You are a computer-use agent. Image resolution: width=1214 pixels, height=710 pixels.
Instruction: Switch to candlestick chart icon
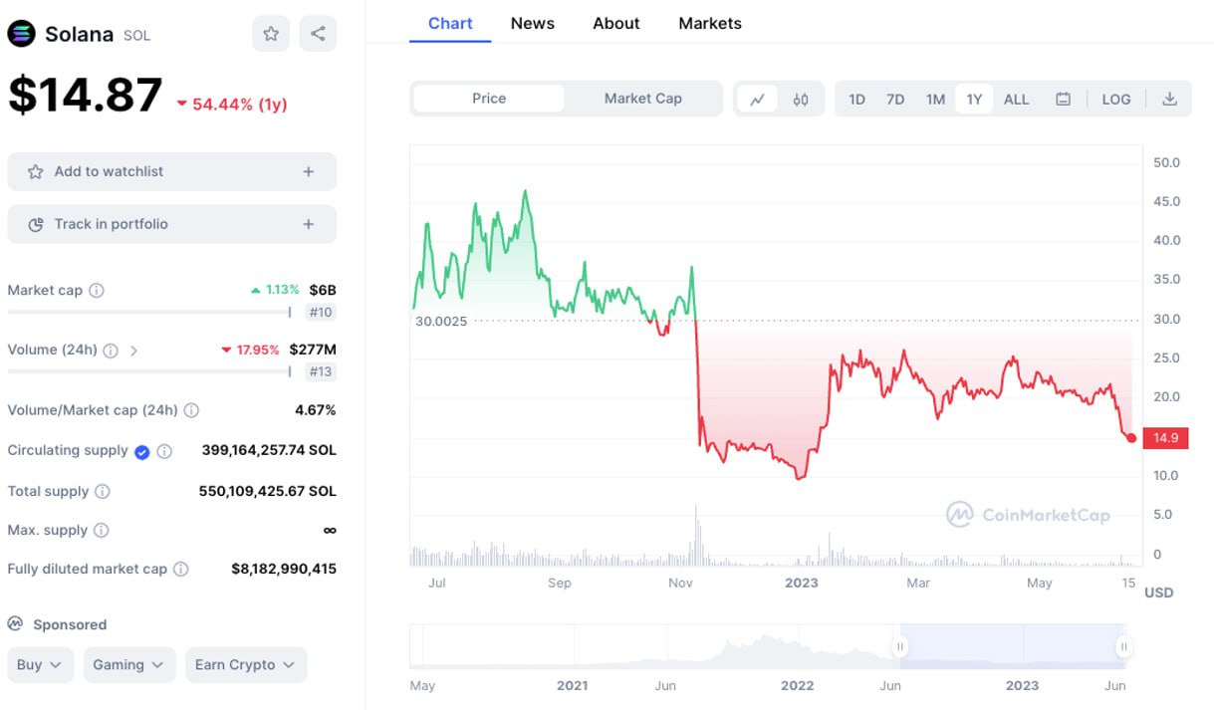pyautogui.click(x=801, y=100)
